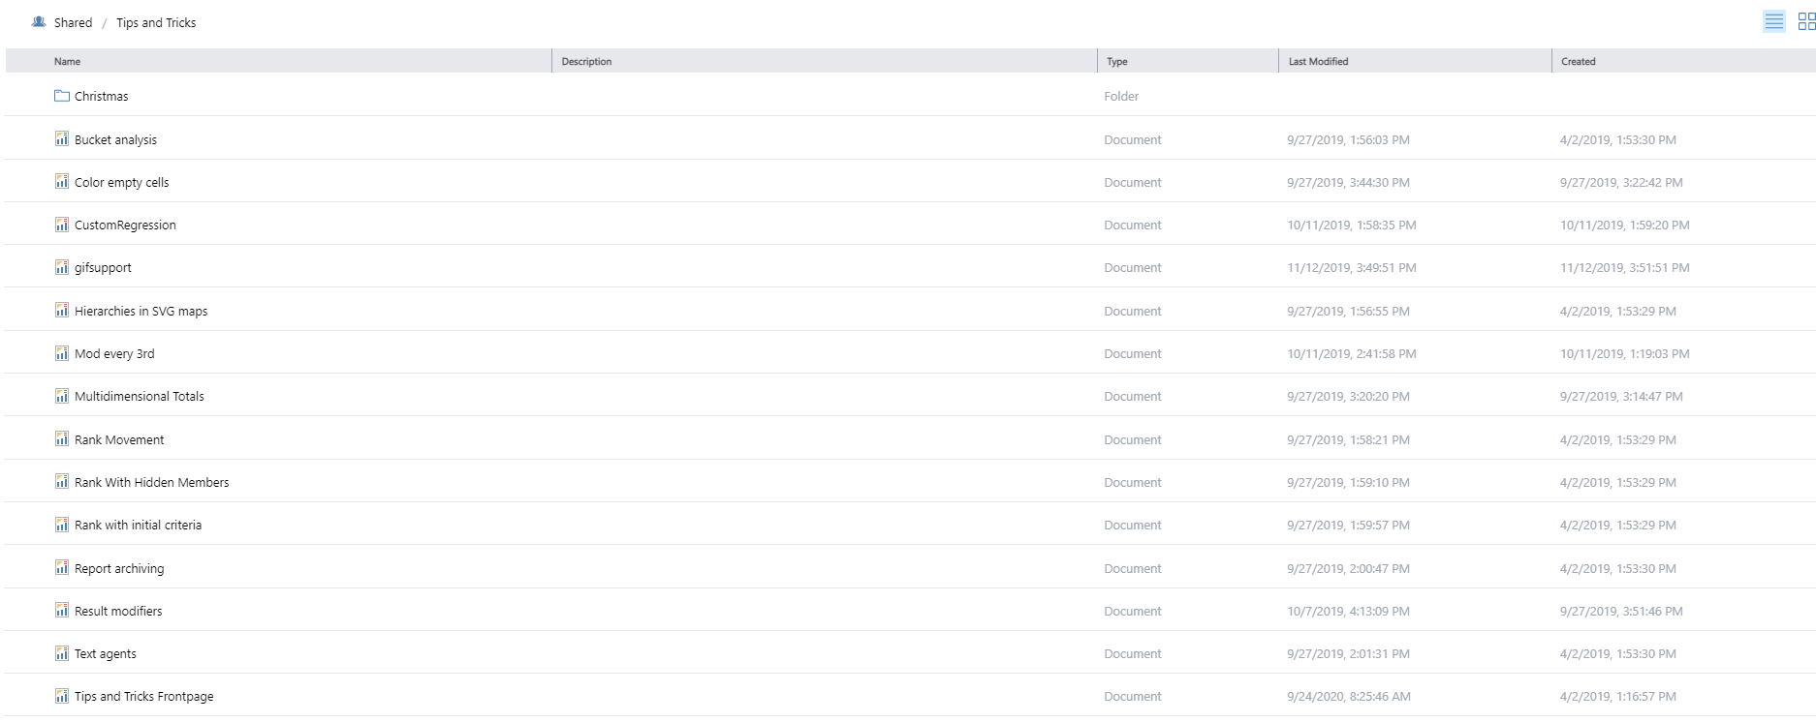1816x722 pixels.
Task: Select Last Modified 10/7/2019, 4:13:09 PM cell
Action: click(x=1348, y=611)
